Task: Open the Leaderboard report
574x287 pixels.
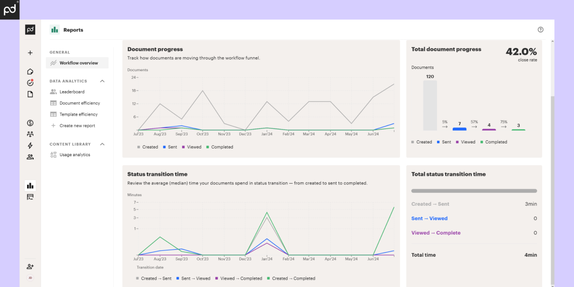Action: (72, 92)
